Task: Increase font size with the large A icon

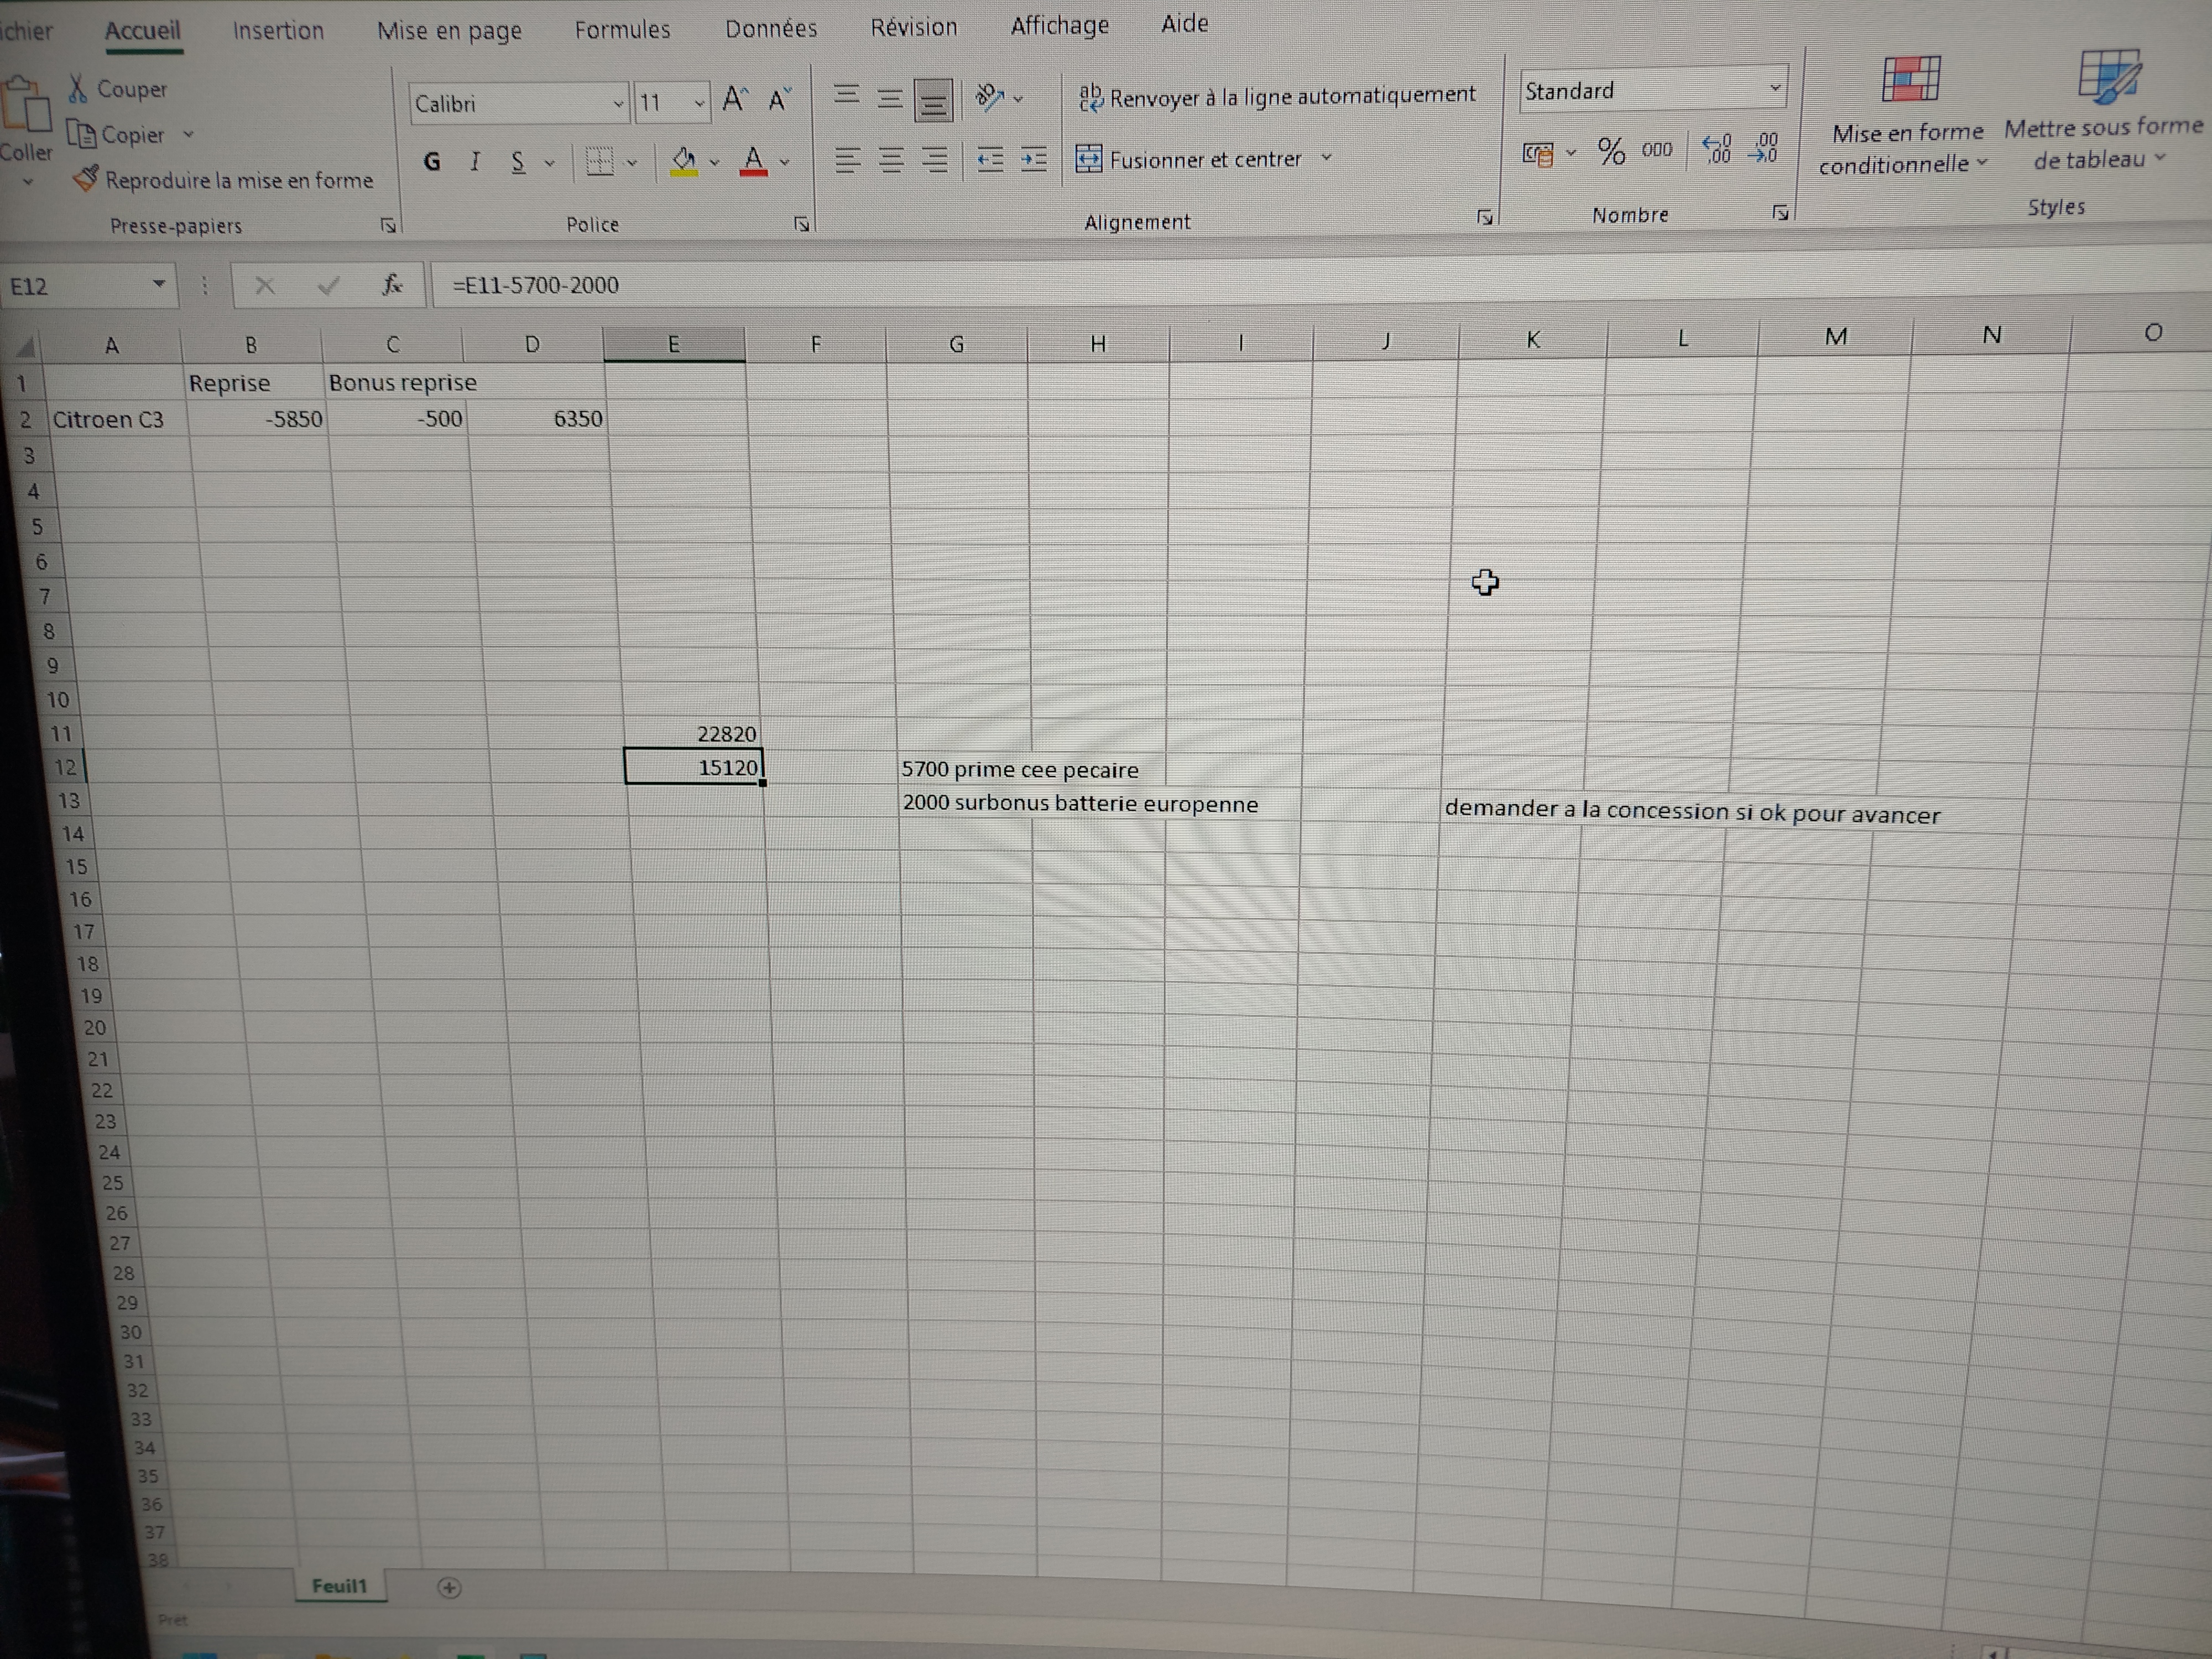Action: [734, 99]
